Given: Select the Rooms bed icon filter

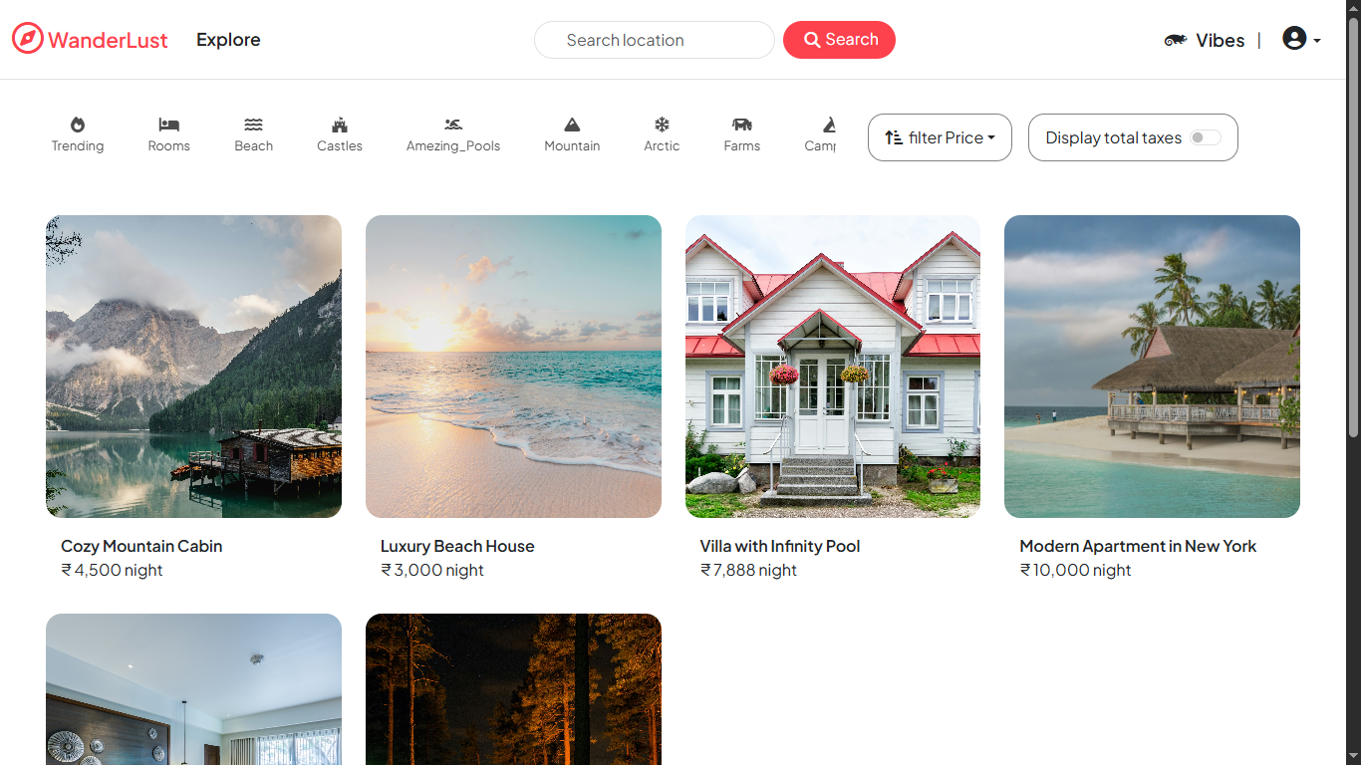Looking at the screenshot, I should pos(168,125).
